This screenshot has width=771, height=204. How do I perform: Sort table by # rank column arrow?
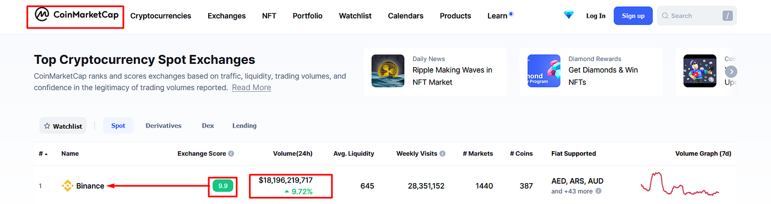46,154
